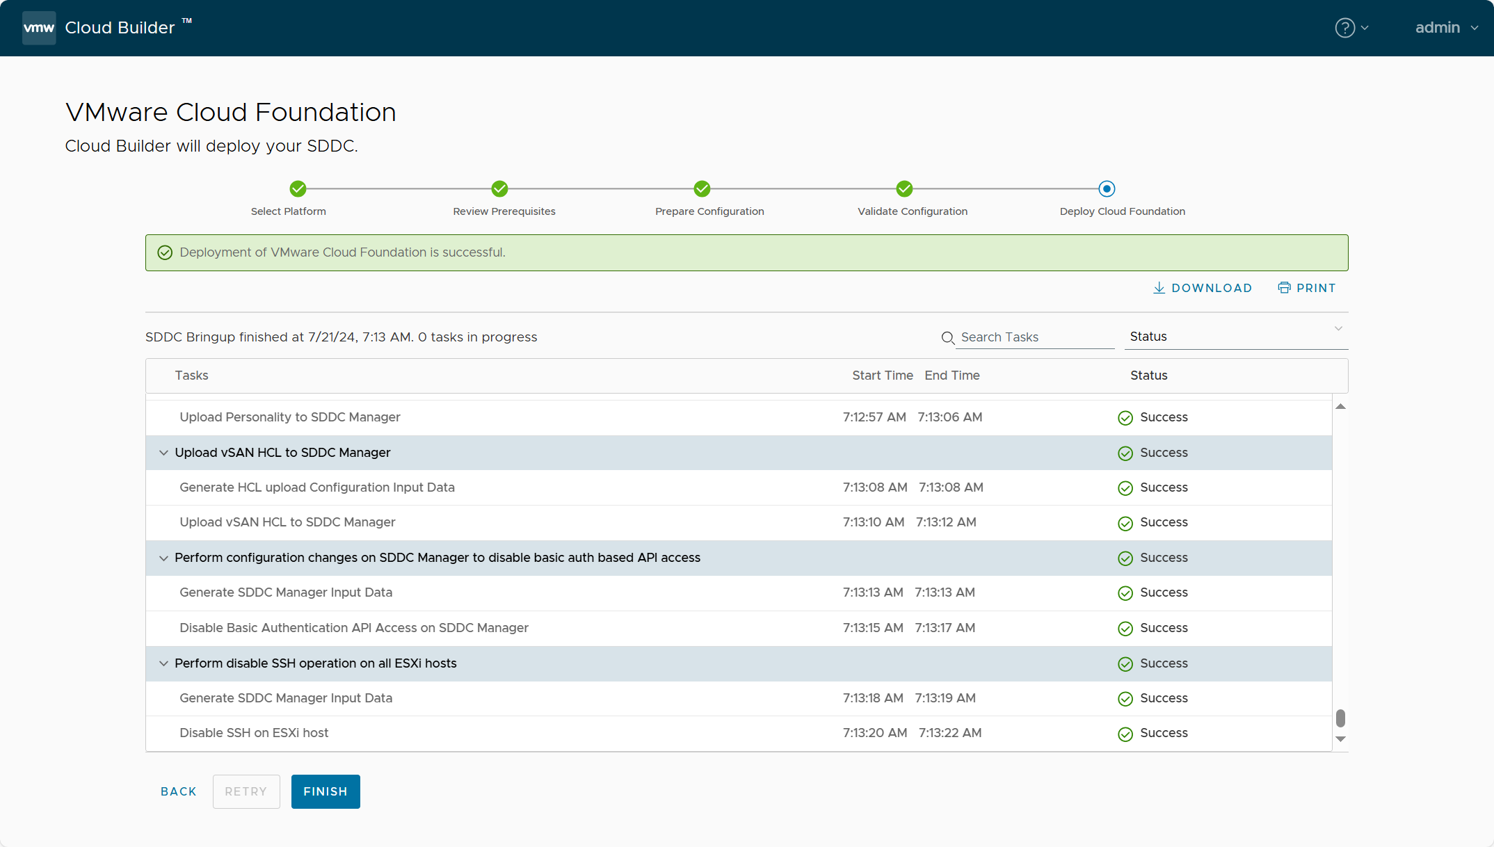
Task: Click the Prepare Configuration step label
Action: coord(709,211)
